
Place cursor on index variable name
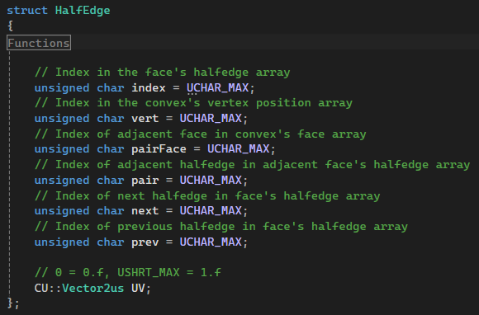[x=149, y=88]
